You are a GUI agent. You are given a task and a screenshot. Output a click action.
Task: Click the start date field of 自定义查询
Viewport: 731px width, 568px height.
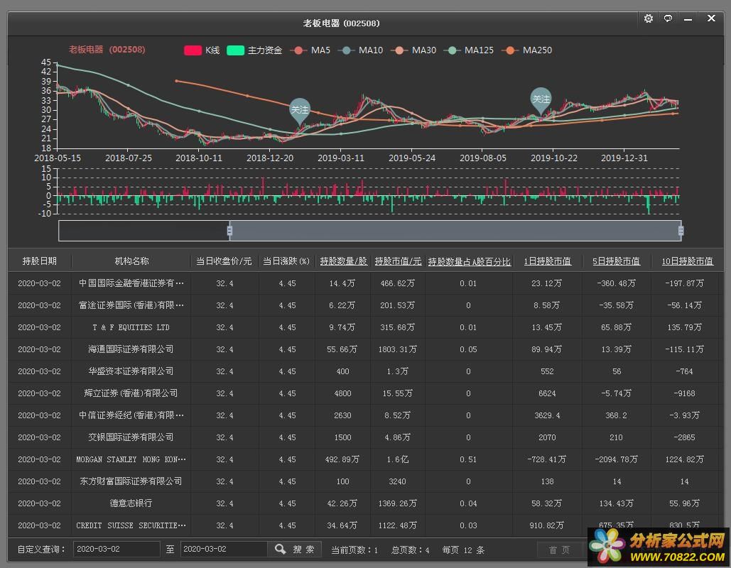coord(117,550)
